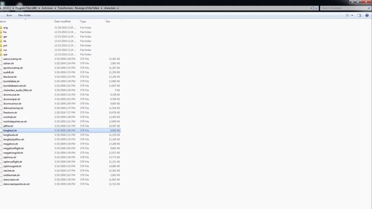Screen dimensions: 372x209
Task: Go to Program Files (x86) breadcrumb
Action: click(26, 8)
